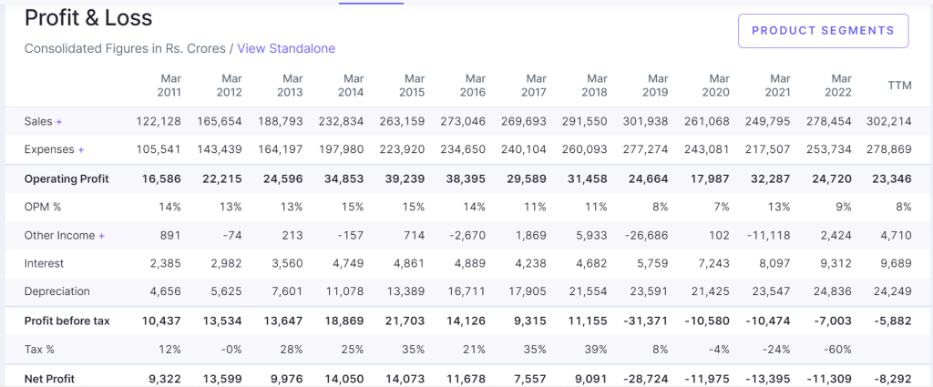This screenshot has height=387, width=933.
Task: Select Other Income value 4,710 under TTM
Action: coord(897,236)
